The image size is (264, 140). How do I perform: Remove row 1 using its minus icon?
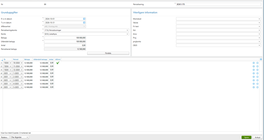click(x=257, y=63)
